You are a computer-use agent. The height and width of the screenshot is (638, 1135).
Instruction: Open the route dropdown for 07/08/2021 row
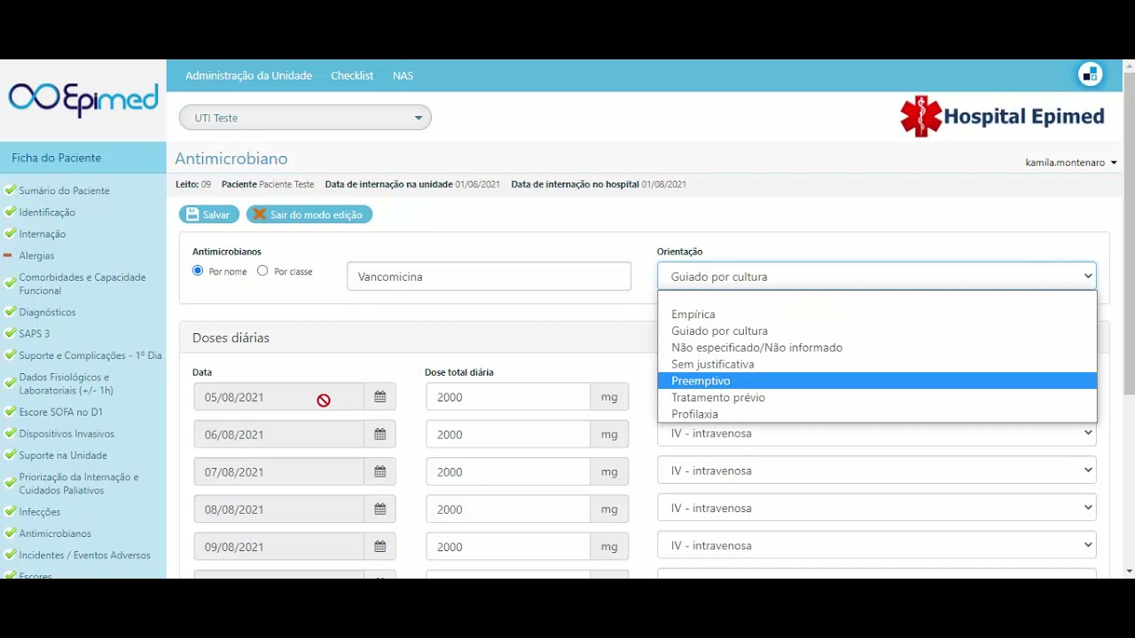(x=876, y=471)
